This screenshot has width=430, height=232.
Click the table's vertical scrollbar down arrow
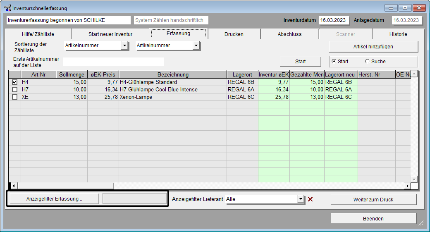(414, 179)
